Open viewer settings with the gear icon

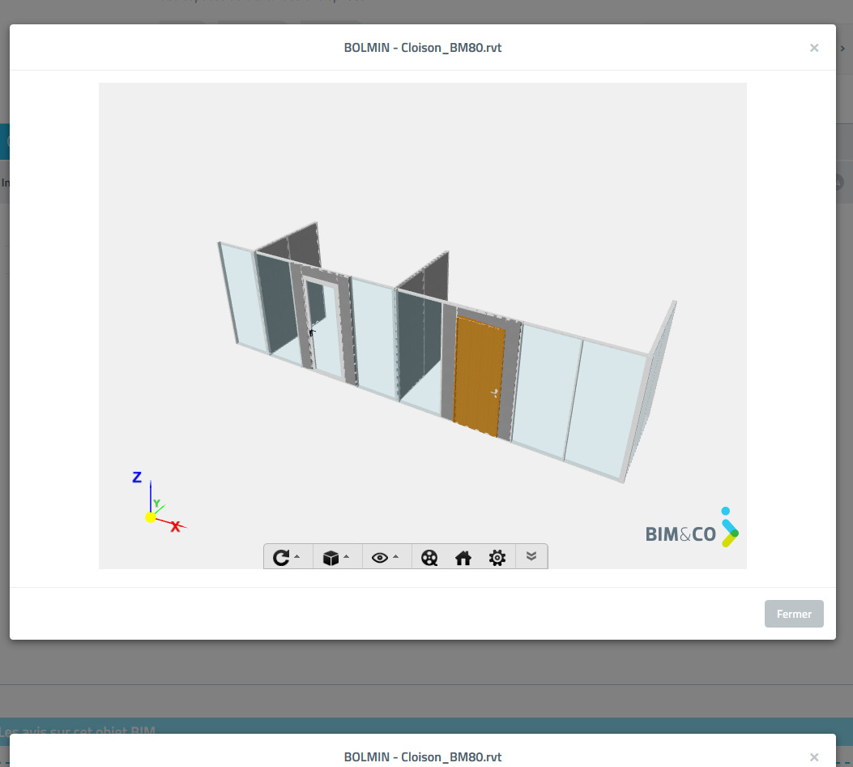click(x=497, y=558)
